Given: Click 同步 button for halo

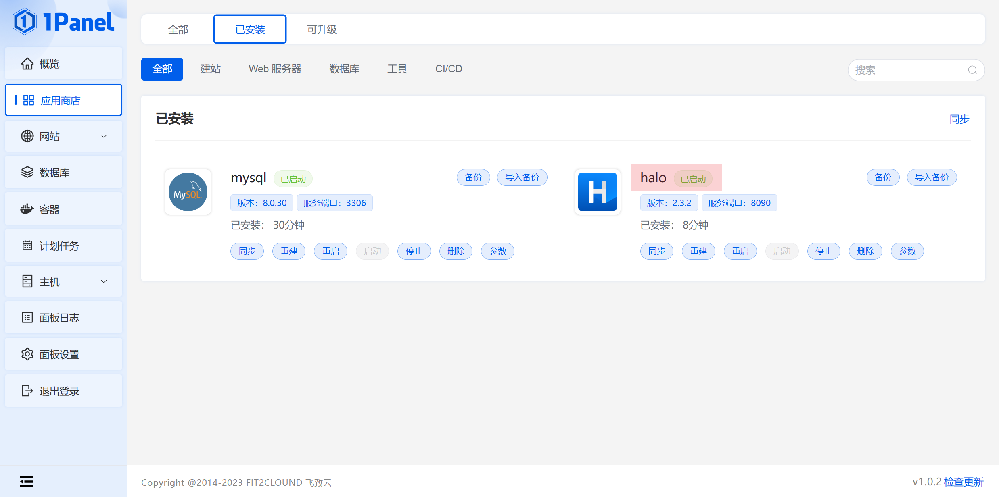Looking at the screenshot, I should (657, 251).
